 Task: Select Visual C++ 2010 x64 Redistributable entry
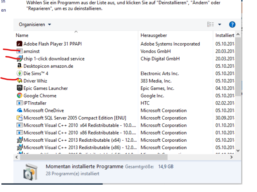click(80, 125)
